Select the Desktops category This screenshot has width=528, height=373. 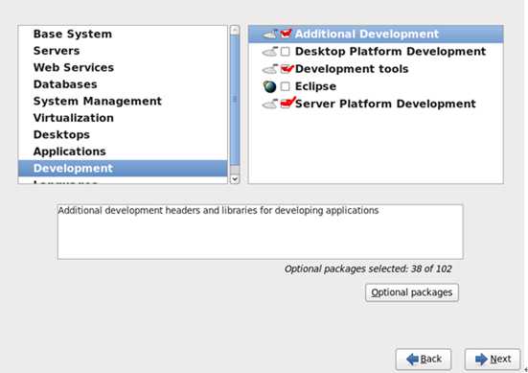[x=123, y=135]
